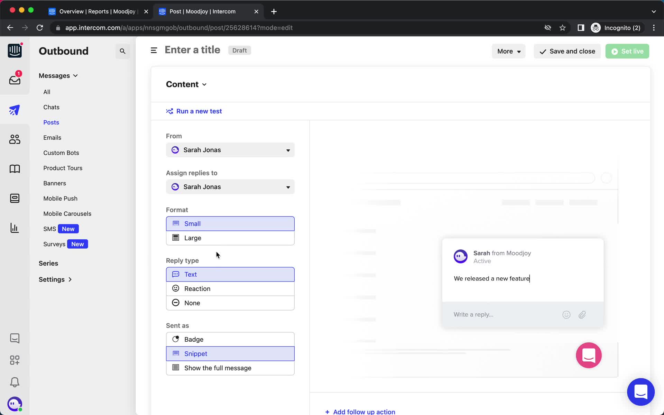664x415 pixels.
Task: Open the blue Intercom help messenger bubble
Action: (640, 392)
